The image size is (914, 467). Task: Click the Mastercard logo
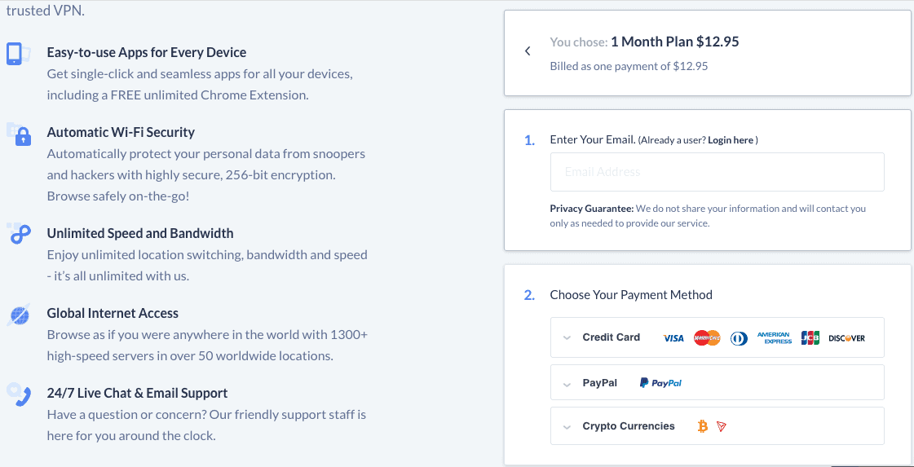pos(706,337)
